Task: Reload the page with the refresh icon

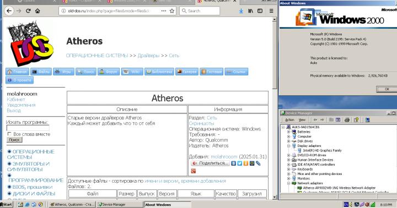Action: point(28,11)
